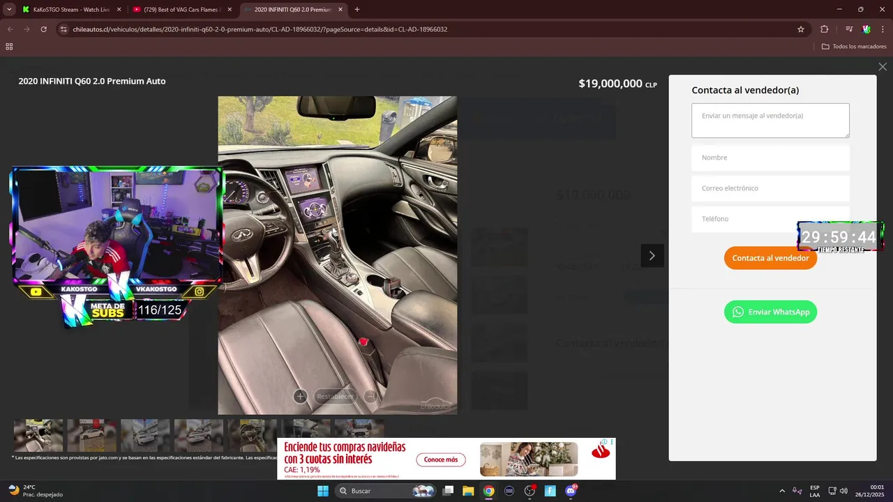Open the blue F app in taskbar
This screenshot has height=502, width=893.
[550, 491]
